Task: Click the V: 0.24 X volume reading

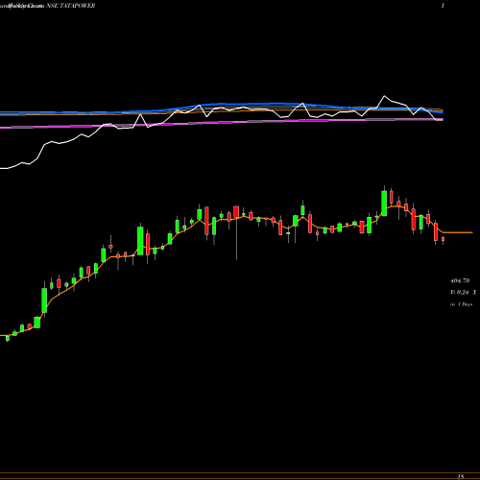Action: 463,292
